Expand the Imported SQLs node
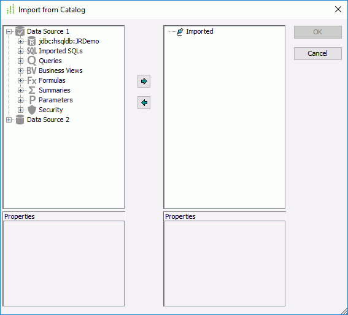Viewport: 348px width, 315px height. [x=20, y=51]
